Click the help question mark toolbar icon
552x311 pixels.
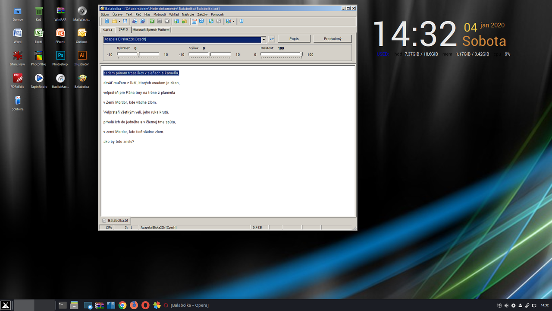tap(241, 21)
